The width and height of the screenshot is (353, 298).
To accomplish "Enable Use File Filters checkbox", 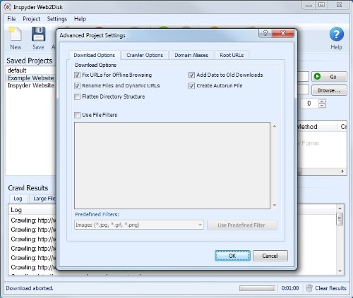I will (77, 115).
